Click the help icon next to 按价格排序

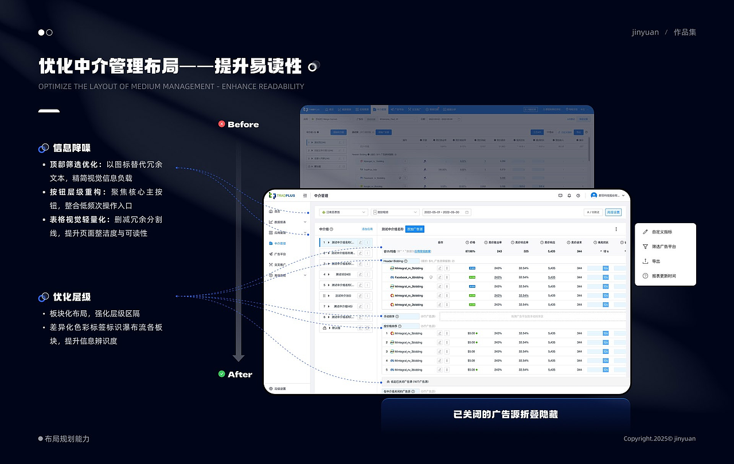[400, 326]
